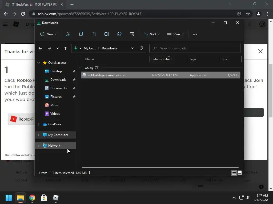Click the Copy icon in Explorer toolbar

(x=81, y=34)
